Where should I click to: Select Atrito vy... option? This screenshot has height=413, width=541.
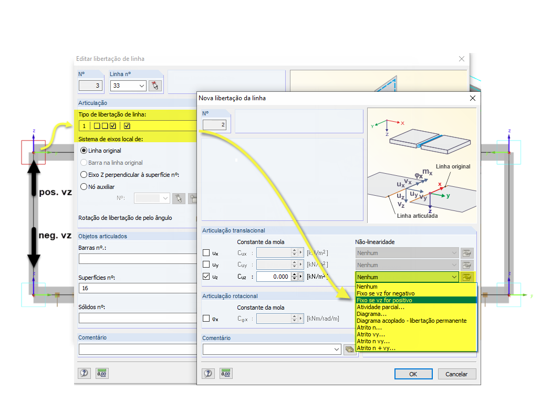416,334
